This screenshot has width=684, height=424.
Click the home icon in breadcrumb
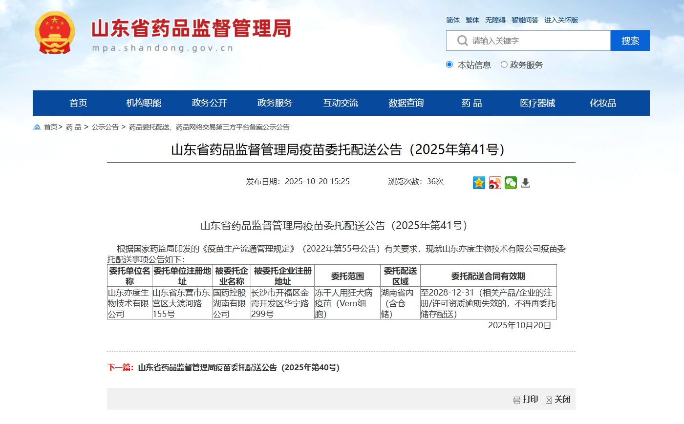37,127
